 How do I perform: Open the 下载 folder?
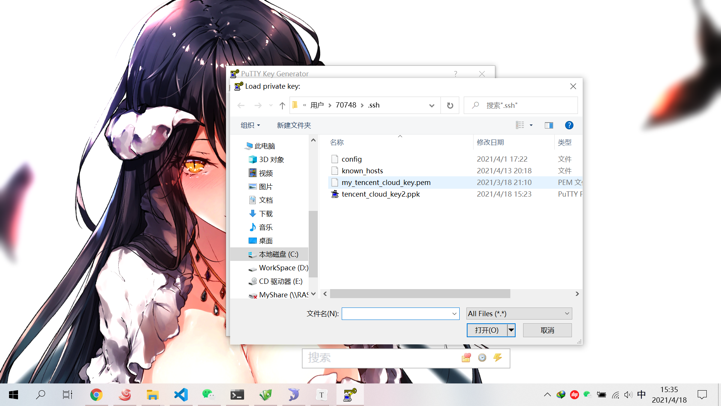click(261, 214)
